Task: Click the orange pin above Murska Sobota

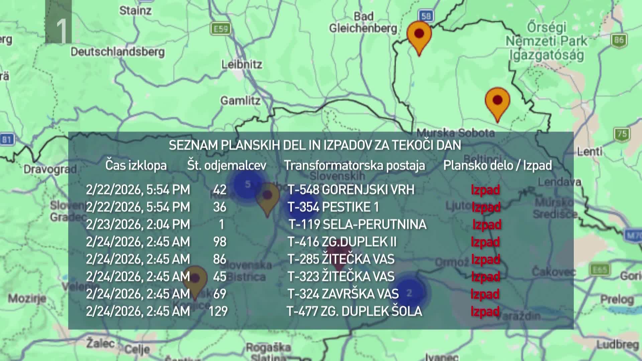Action: click(498, 101)
